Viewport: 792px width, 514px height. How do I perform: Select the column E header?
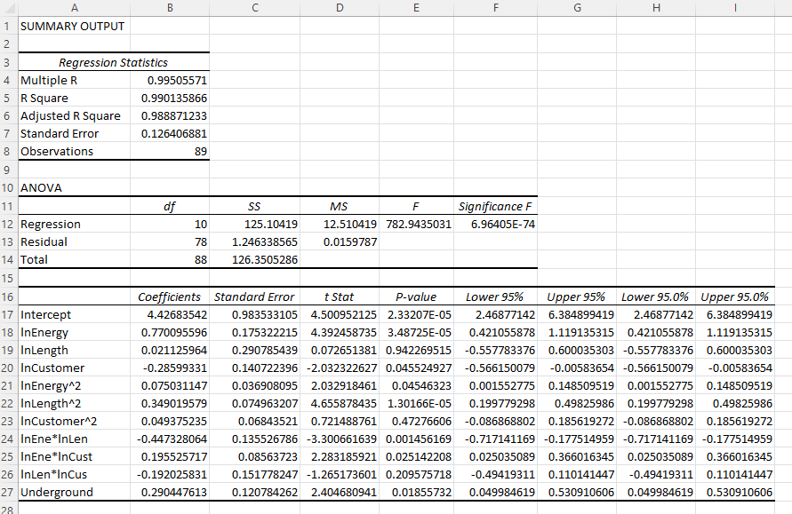click(415, 8)
